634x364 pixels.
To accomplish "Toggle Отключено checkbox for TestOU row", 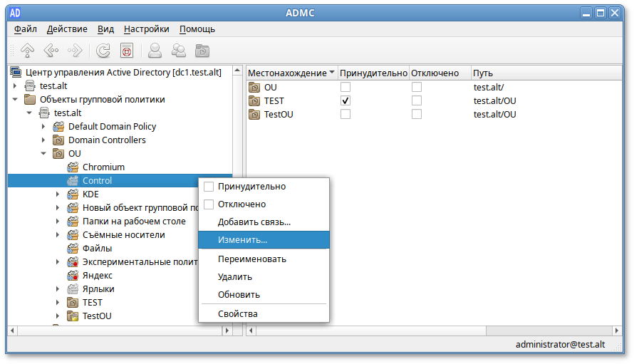I will tap(417, 115).
